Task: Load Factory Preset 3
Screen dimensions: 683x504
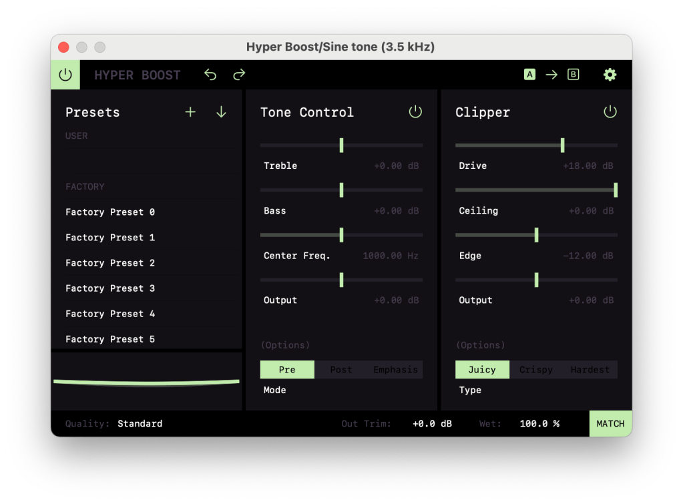Action: tap(110, 288)
